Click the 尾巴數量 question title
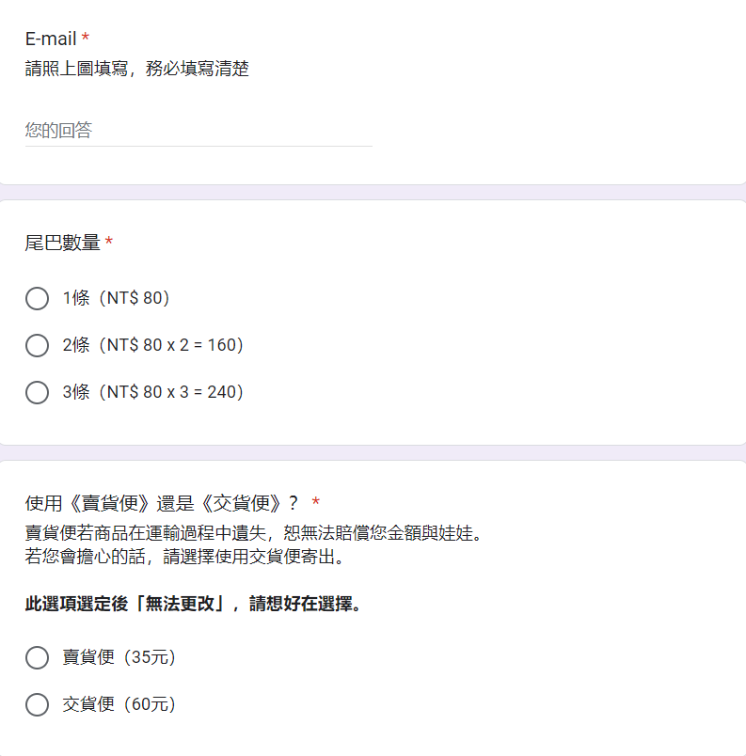The width and height of the screenshot is (746, 756). coord(63,243)
